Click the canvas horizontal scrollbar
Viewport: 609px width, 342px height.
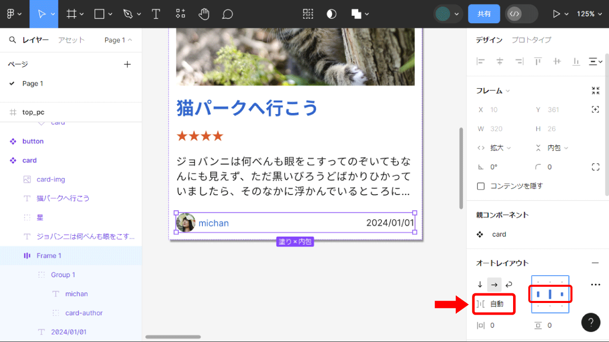coord(173,336)
